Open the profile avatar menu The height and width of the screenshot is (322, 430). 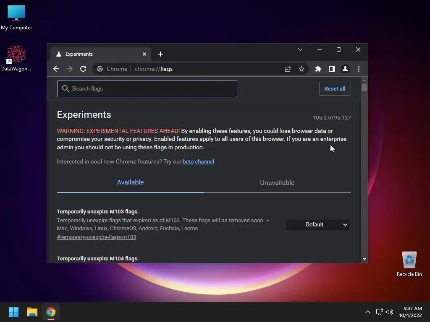(x=345, y=69)
